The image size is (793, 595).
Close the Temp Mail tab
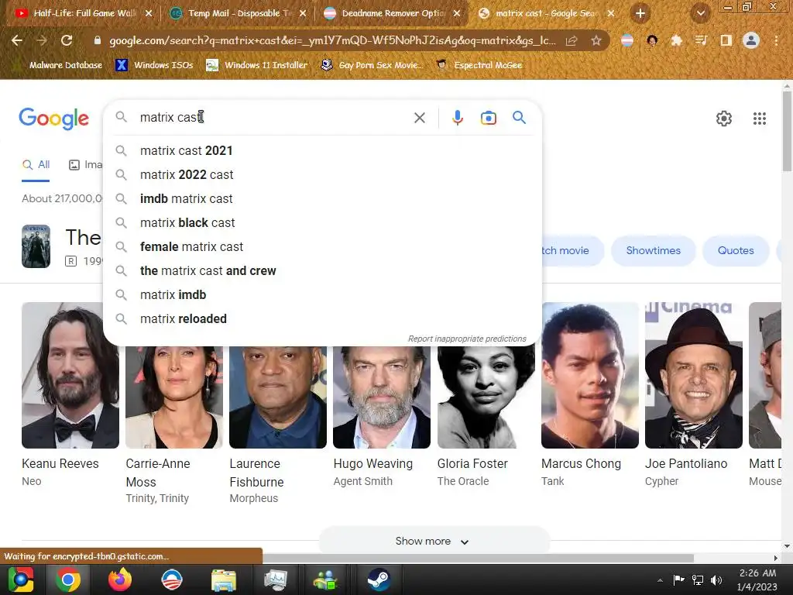coord(303,13)
